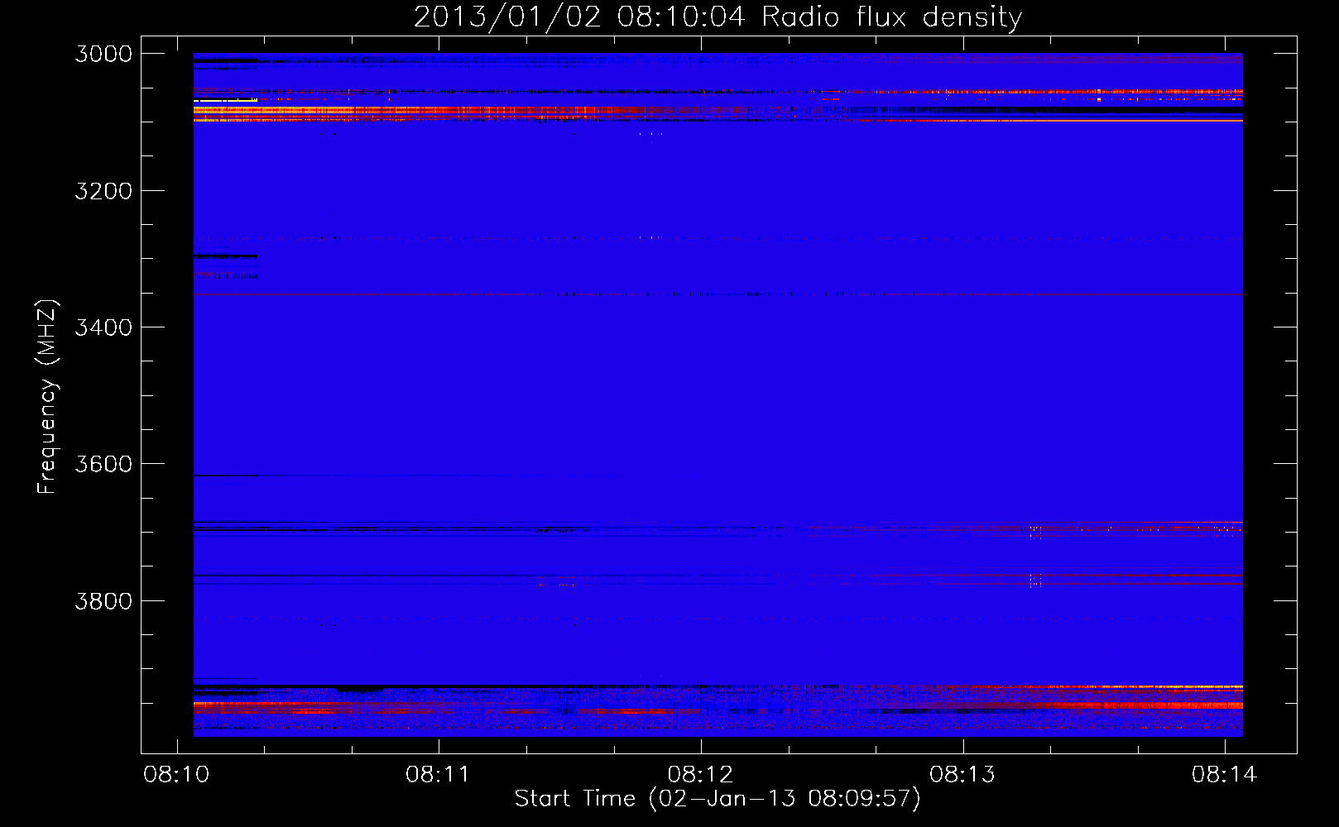Click the "Frequency (MHZ)" y-axis label
The width and height of the screenshot is (1339, 827).
(48, 397)
